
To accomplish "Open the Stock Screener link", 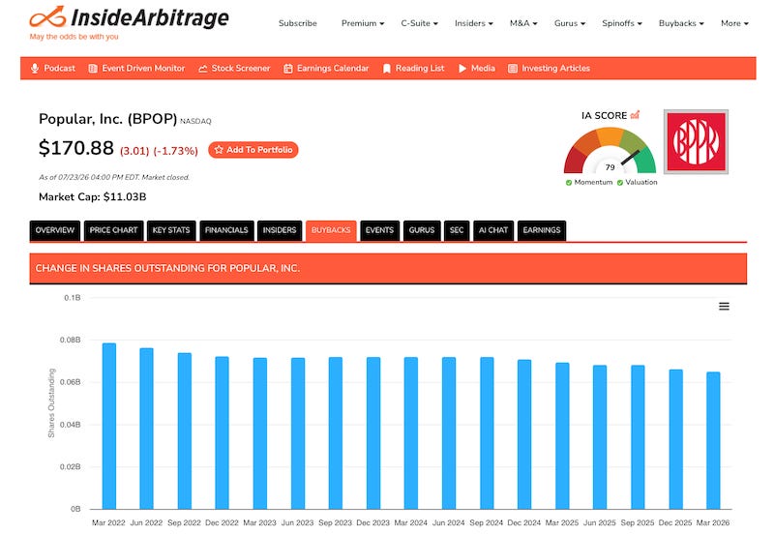I will pyautogui.click(x=241, y=68).
